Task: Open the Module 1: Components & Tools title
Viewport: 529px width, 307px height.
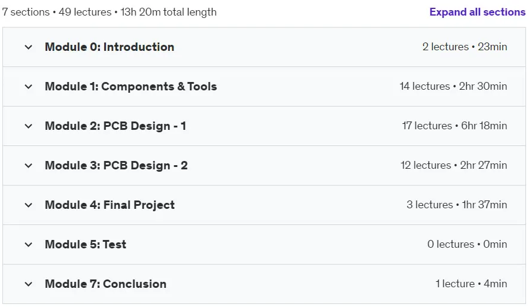Action: click(131, 86)
